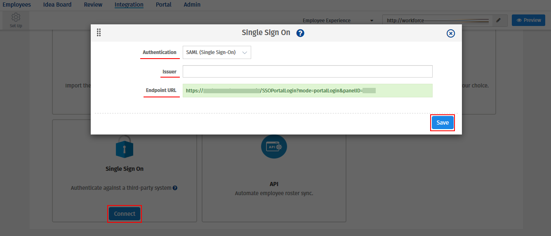
Task: Click 'Automate employee roster sync.' text
Action: (274, 193)
